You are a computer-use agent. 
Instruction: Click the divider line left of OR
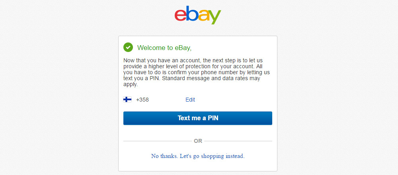[158, 141]
